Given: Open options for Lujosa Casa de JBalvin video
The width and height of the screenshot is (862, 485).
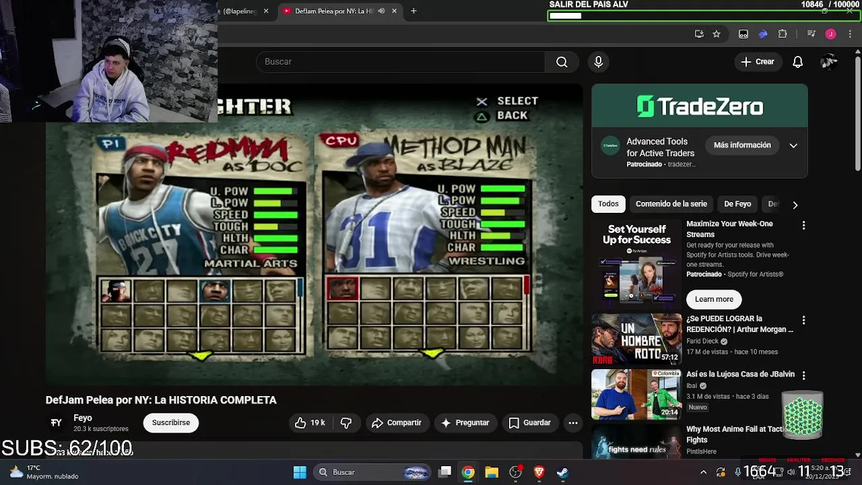Looking at the screenshot, I should [x=803, y=375].
